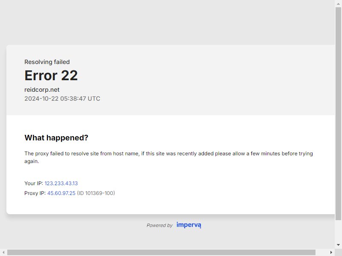This screenshot has width=342, height=256.
Task: Select the 'Error 22' heading
Action: pyautogui.click(x=51, y=76)
